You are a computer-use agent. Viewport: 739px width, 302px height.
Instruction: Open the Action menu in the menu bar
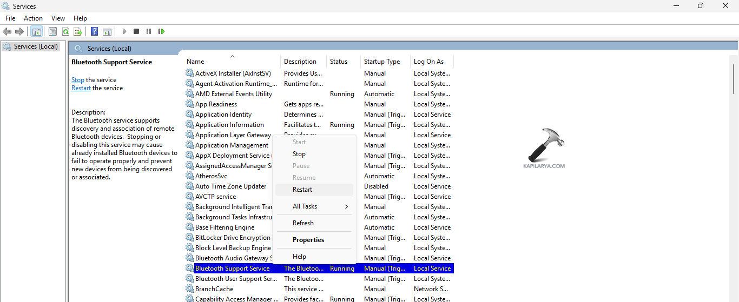(x=33, y=18)
